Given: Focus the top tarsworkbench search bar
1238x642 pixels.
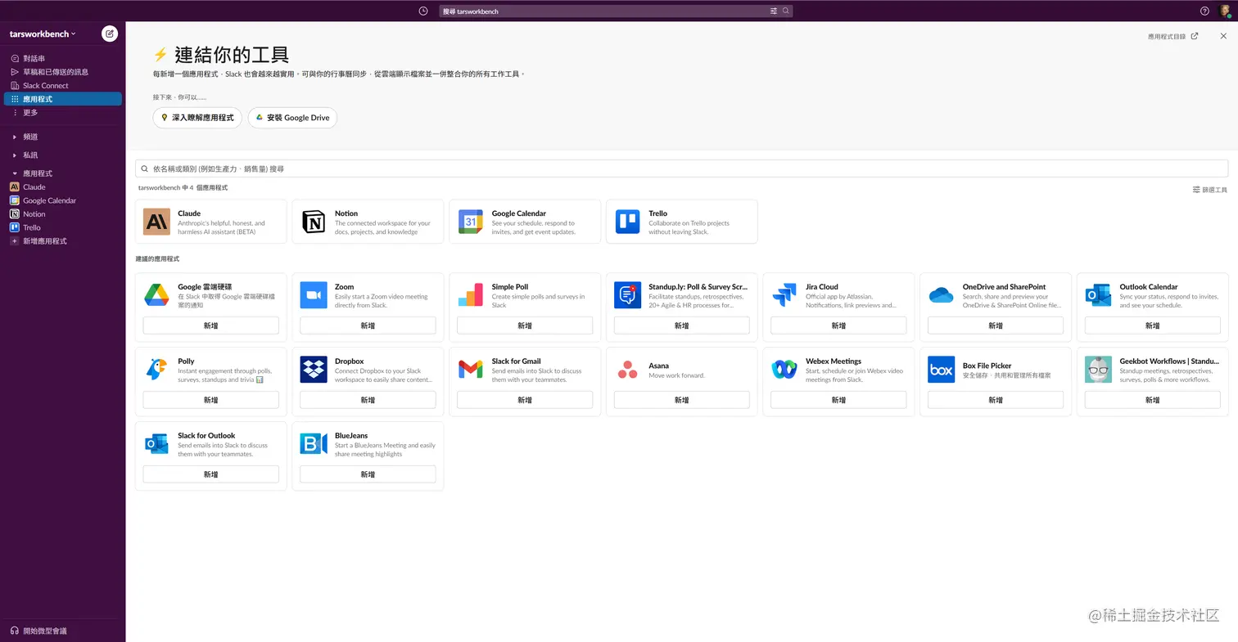Looking at the screenshot, I should (x=616, y=11).
